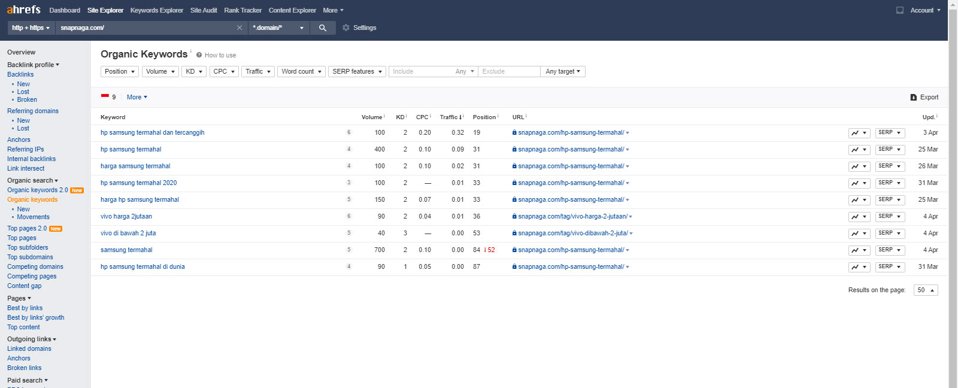The width and height of the screenshot is (958, 388).
Task: Collapse the Organic search section
Action: click(x=33, y=180)
